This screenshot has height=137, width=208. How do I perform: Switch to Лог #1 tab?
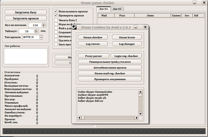(x=103, y=9)
